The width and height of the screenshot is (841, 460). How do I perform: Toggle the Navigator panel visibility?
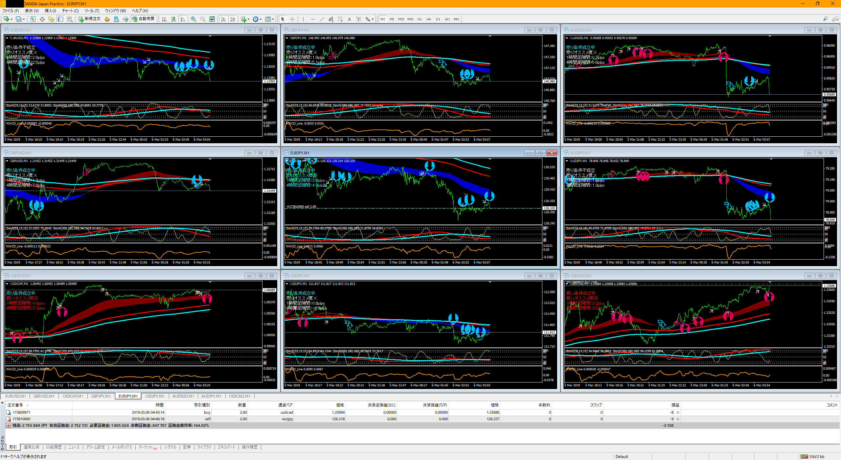[51, 19]
